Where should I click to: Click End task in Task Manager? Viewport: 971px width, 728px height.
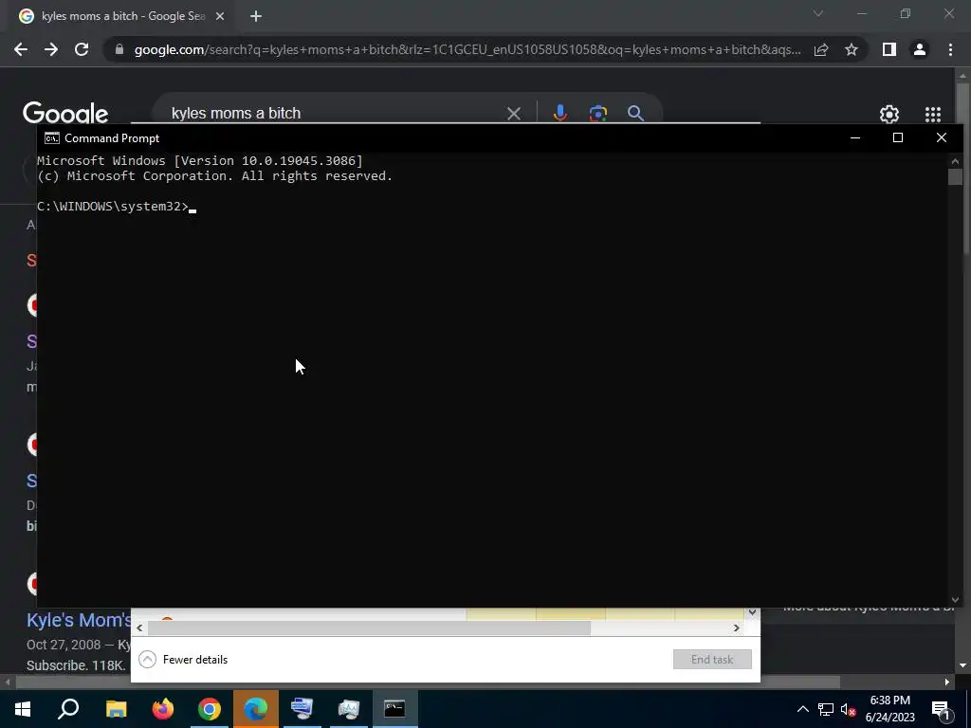pos(712,660)
